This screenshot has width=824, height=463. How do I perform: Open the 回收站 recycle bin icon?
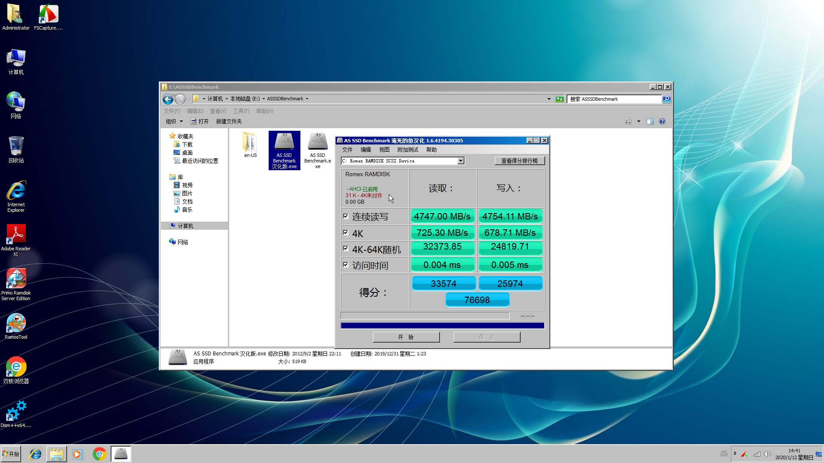[x=16, y=150]
